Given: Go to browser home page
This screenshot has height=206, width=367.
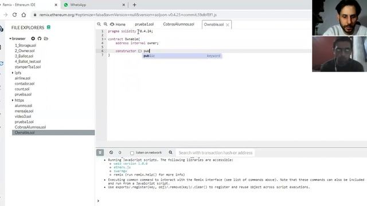Looking at the screenshot, I should click(x=24, y=15).
